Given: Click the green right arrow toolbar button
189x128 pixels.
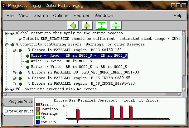Looking at the screenshot, I should pyautogui.click(x=87, y=25).
